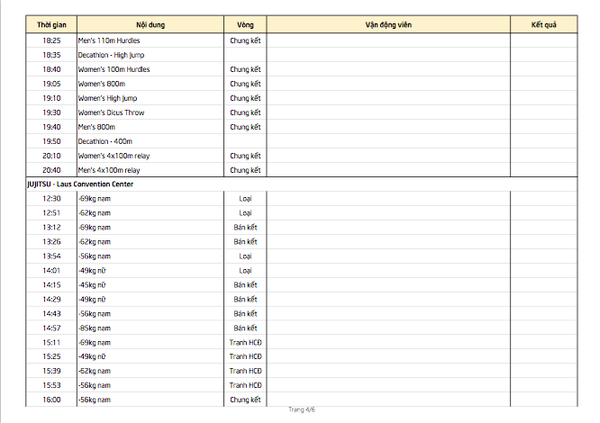
Task: Select the Men's 4x100m relay entry
Action: (109, 170)
